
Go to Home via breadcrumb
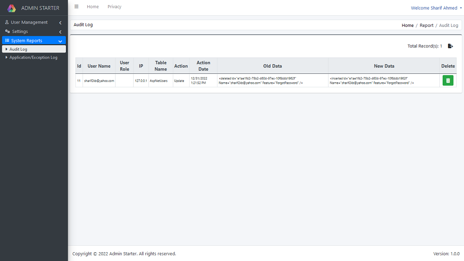407,26
